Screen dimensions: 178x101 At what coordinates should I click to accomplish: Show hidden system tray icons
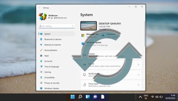140,97
